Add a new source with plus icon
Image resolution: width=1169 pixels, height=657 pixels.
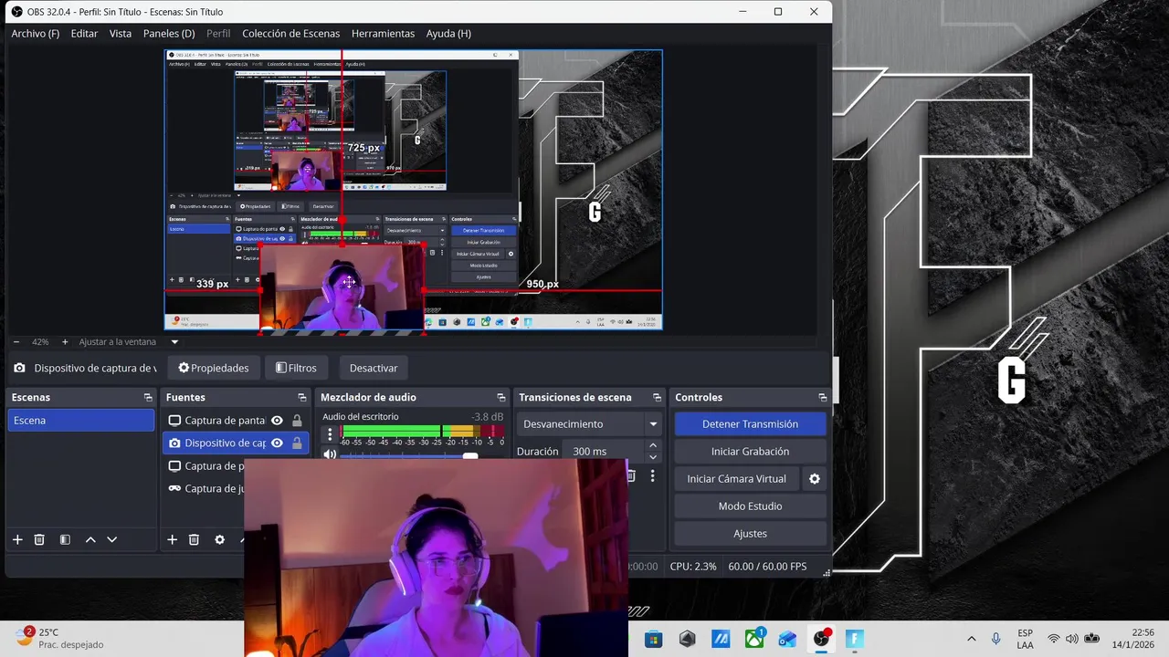[x=172, y=539]
